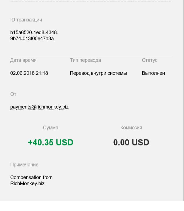Viewport: 184px width, 211px height.
Task: Click the От sender label
Action: click(x=13, y=94)
